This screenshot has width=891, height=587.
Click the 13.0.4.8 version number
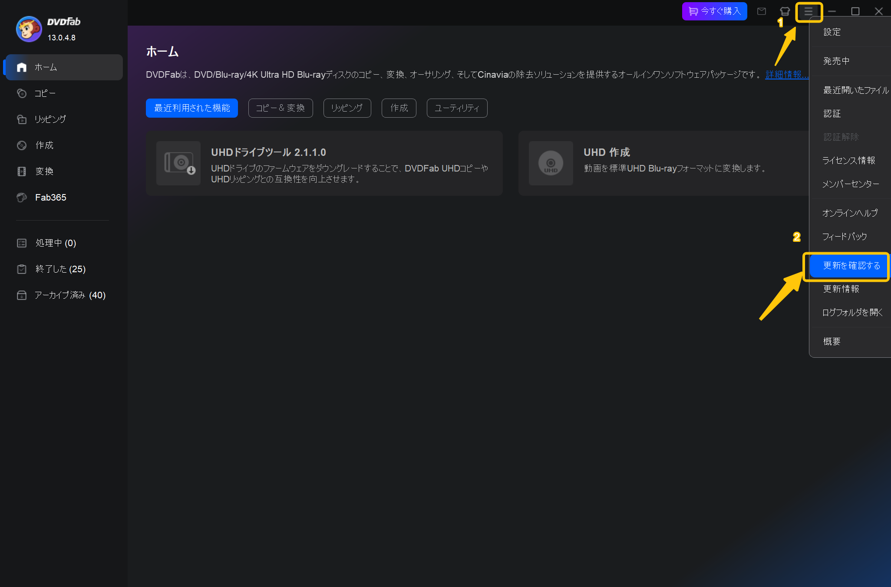click(x=62, y=38)
